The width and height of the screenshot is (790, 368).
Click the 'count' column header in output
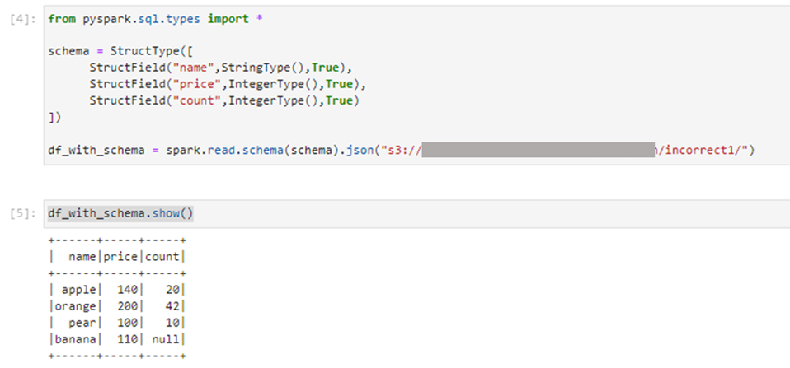[162, 257]
